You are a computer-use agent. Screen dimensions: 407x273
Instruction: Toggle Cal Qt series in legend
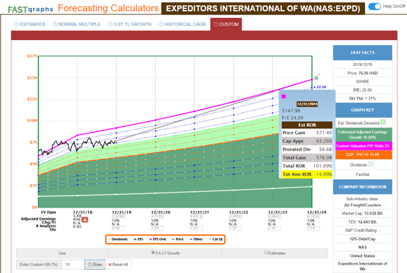[x=216, y=239]
